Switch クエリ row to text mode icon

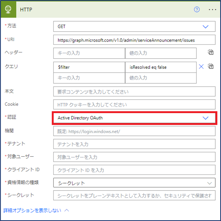[x=211, y=66]
